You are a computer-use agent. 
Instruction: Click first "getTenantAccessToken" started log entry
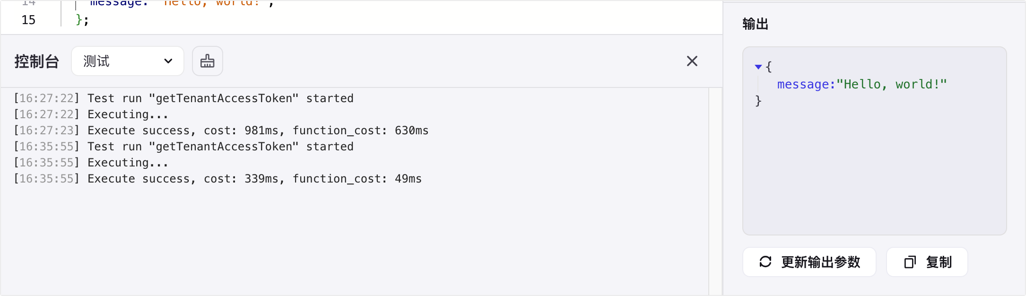coord(183,98)
